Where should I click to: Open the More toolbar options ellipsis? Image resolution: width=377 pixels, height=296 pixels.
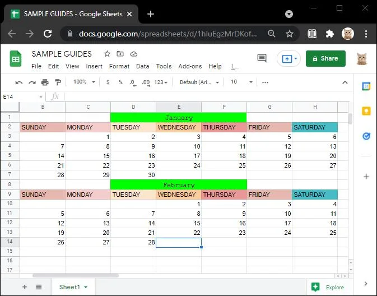click(265, 82)
